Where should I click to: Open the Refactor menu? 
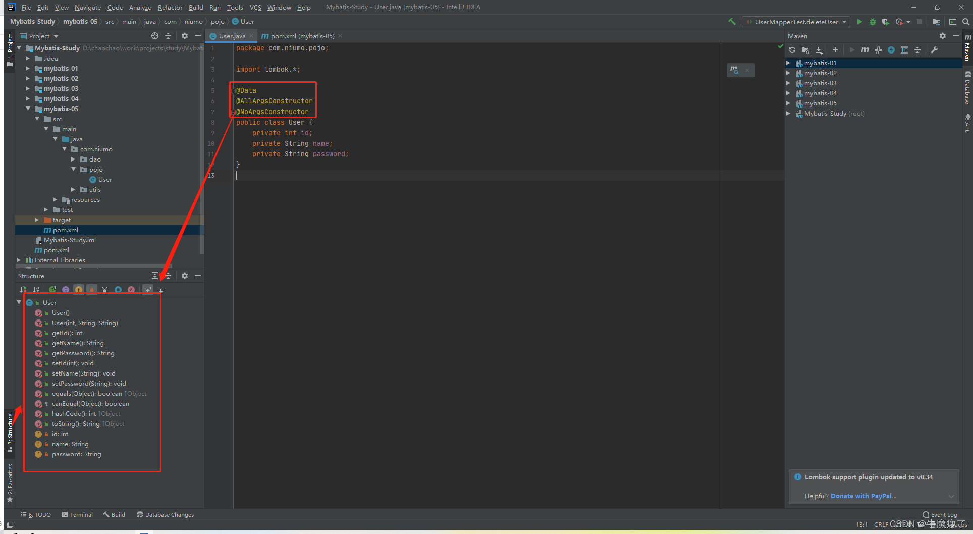tap(170, 7)
